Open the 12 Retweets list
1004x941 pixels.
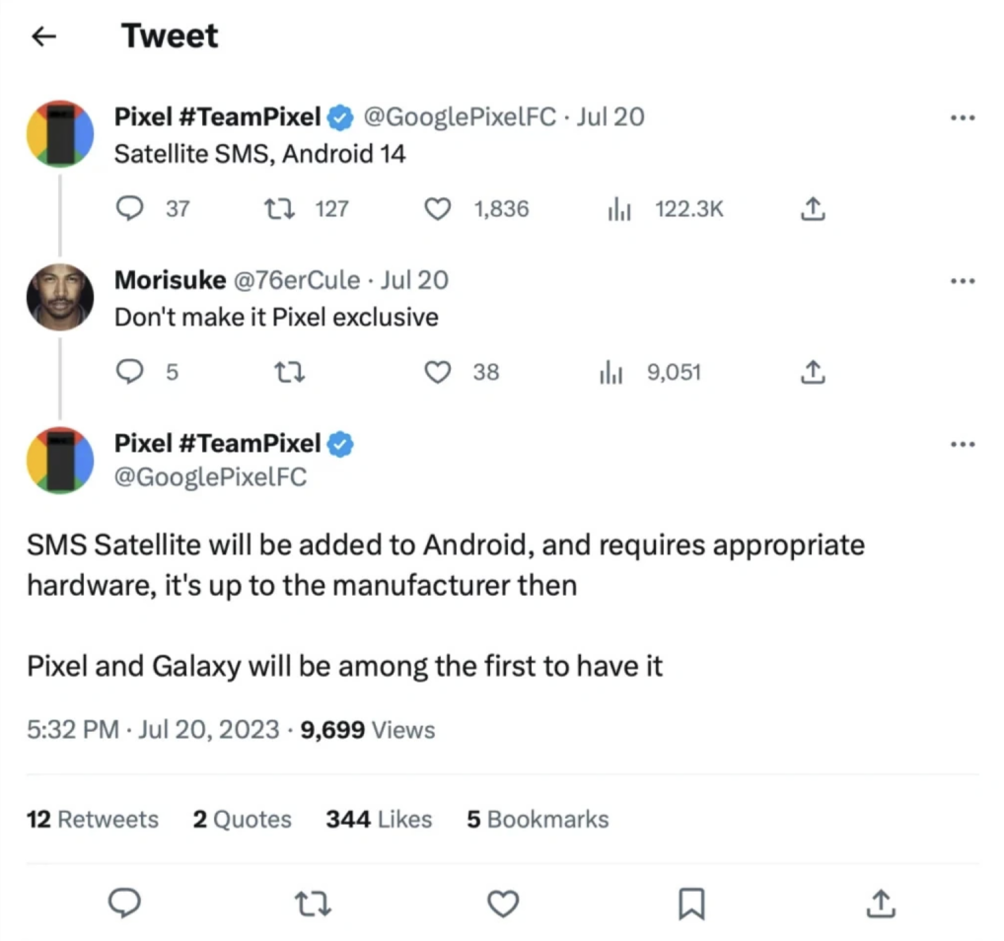click(93, 820)
